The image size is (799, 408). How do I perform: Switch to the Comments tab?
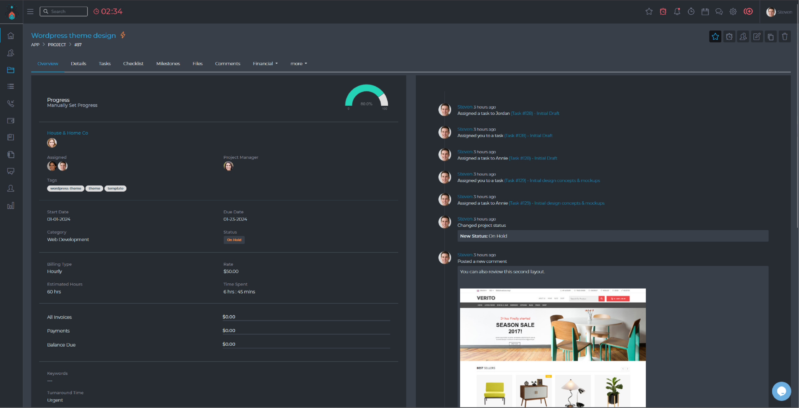click(x=228, y=64)
